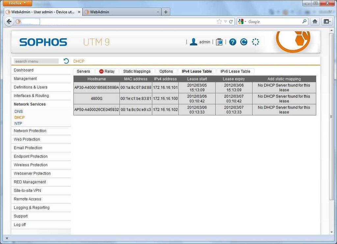Image resolution: width=337 pixels, height=244 pixels.
Task: Click the admin user icon in the header
Action: (194, 42)
